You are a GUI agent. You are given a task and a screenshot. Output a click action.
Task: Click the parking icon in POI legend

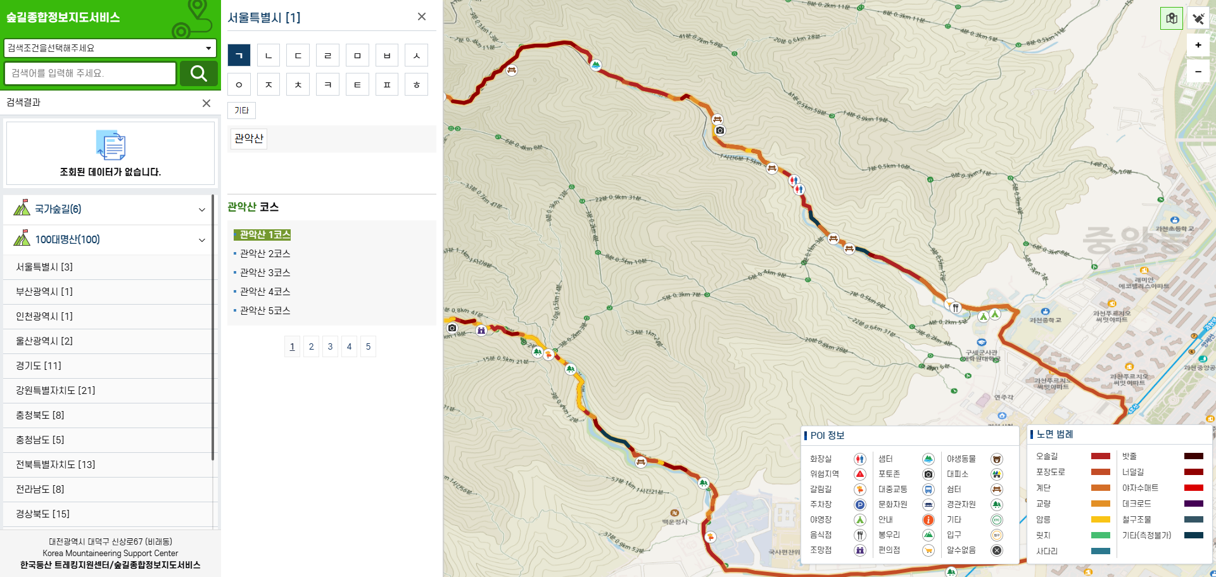pyautogui.click(x=859, y=505)
